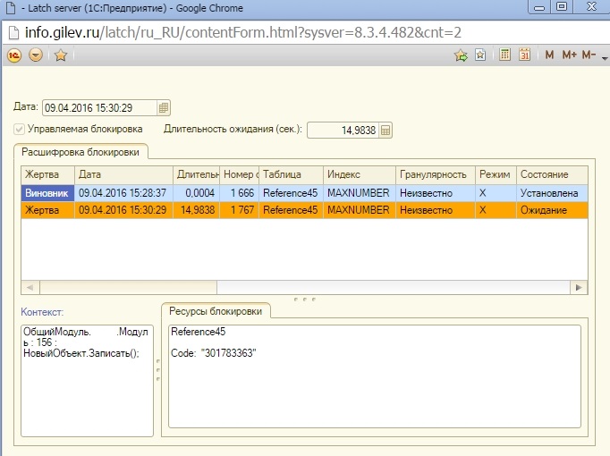
Task: Click the M- memory subtract button
Action: 589,55
